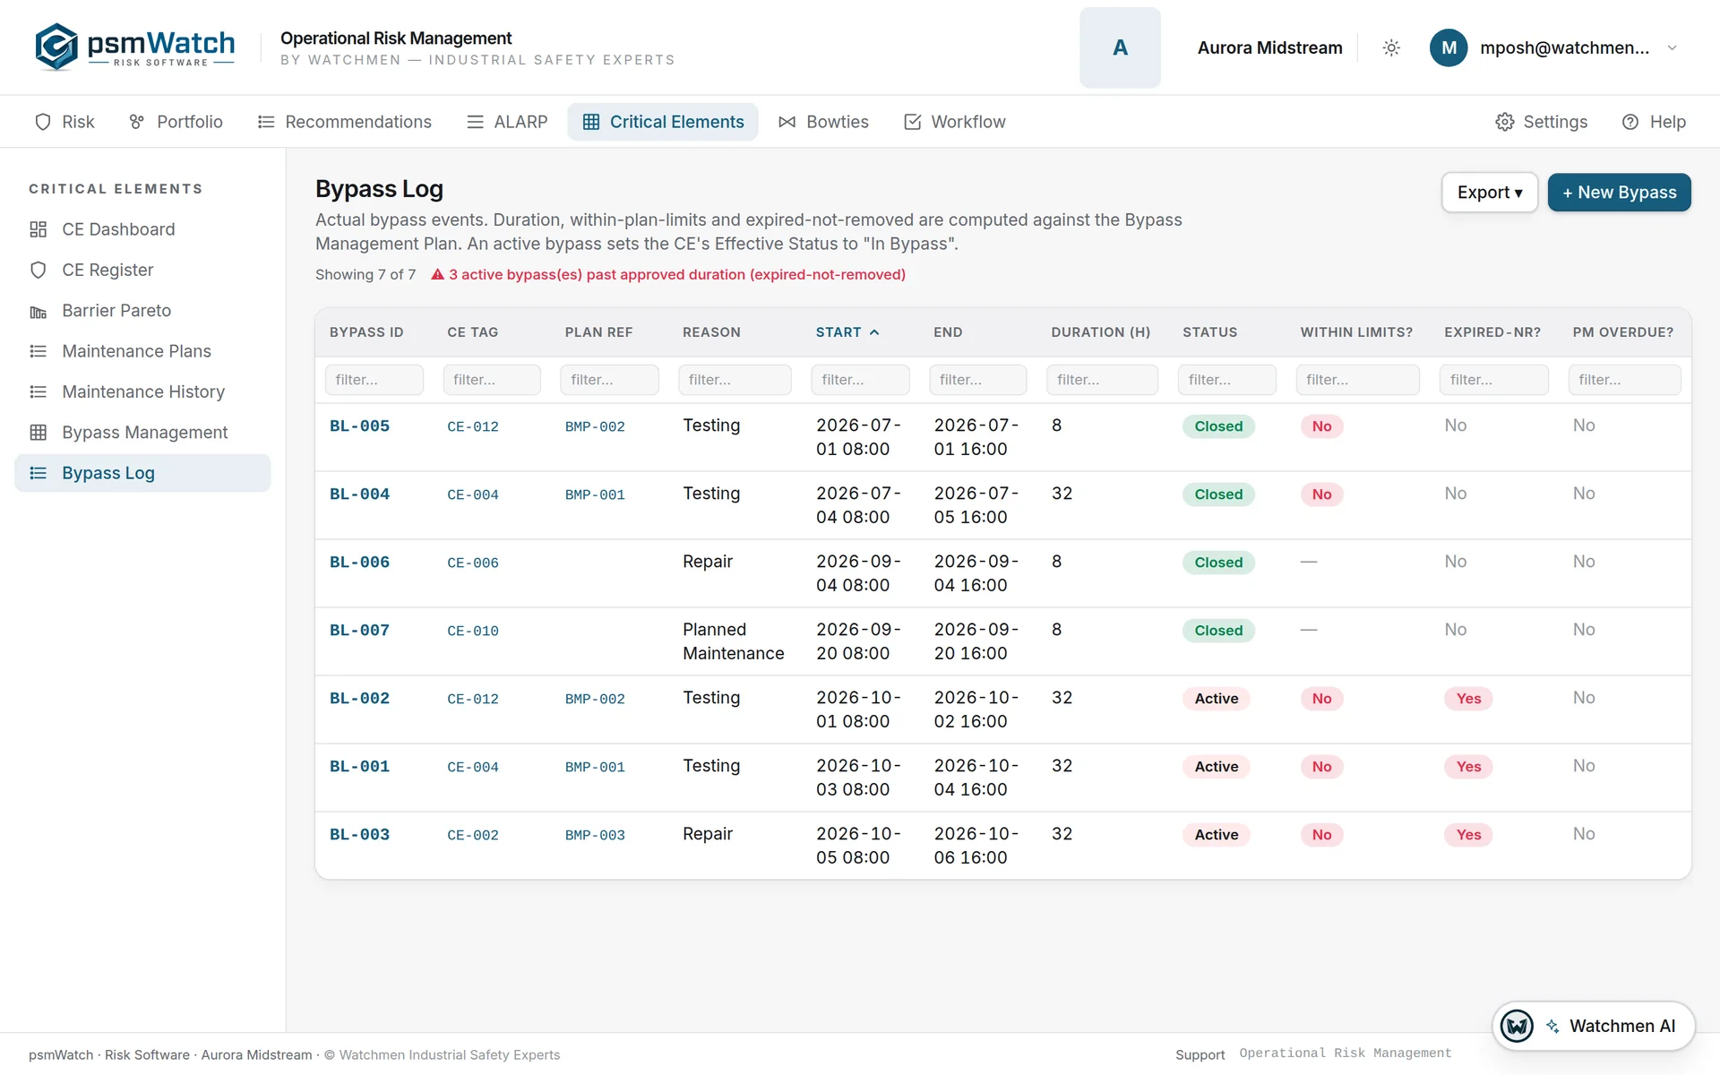Select the Aurora Midstream tenant tile A
The image size is (1720, 1075).
point(1120,47)
